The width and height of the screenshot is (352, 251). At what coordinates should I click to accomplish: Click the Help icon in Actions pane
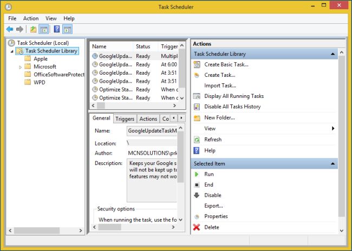click(197, 150)
